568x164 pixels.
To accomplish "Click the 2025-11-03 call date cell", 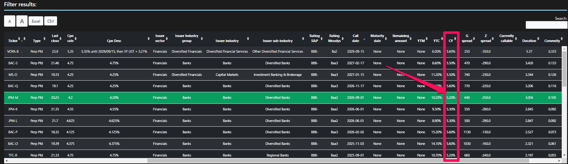I will coord(355,144).
